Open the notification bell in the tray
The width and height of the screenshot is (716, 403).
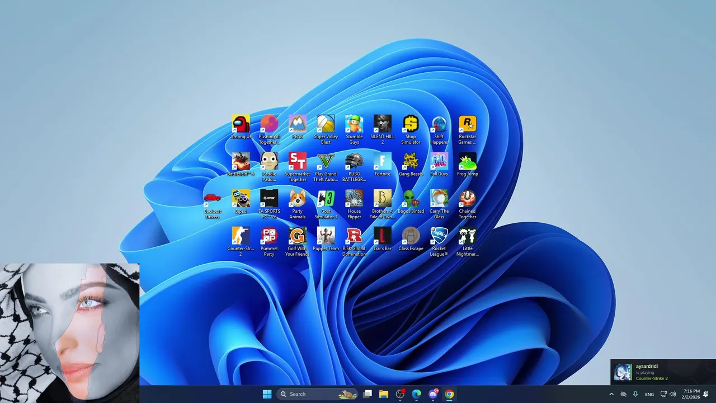point(706,394)
